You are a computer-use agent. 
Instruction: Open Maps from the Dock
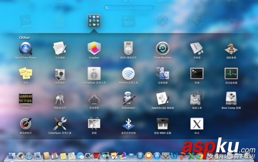pyautogui.click(x=72, y=156)
